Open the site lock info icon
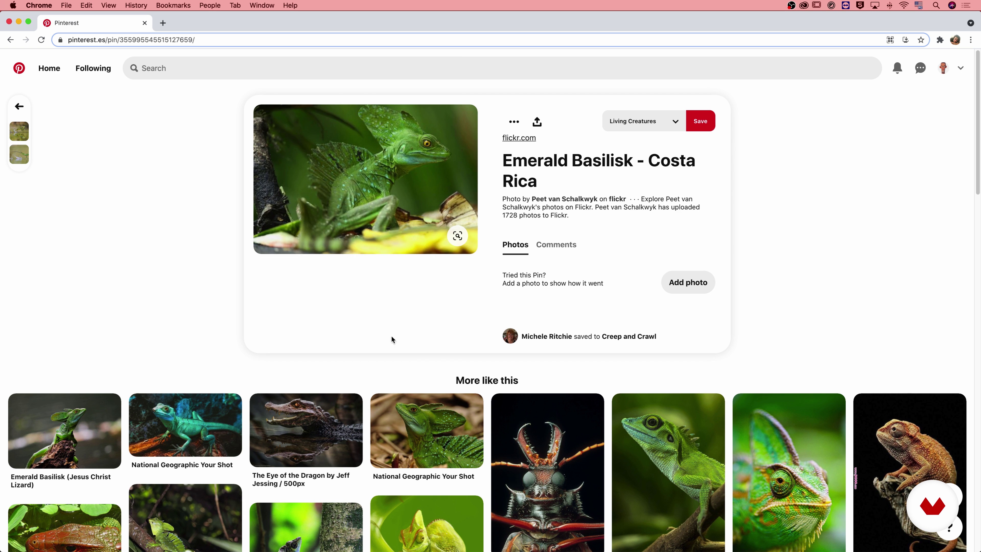This screenshot has width=981, height=552. [60, 40]
